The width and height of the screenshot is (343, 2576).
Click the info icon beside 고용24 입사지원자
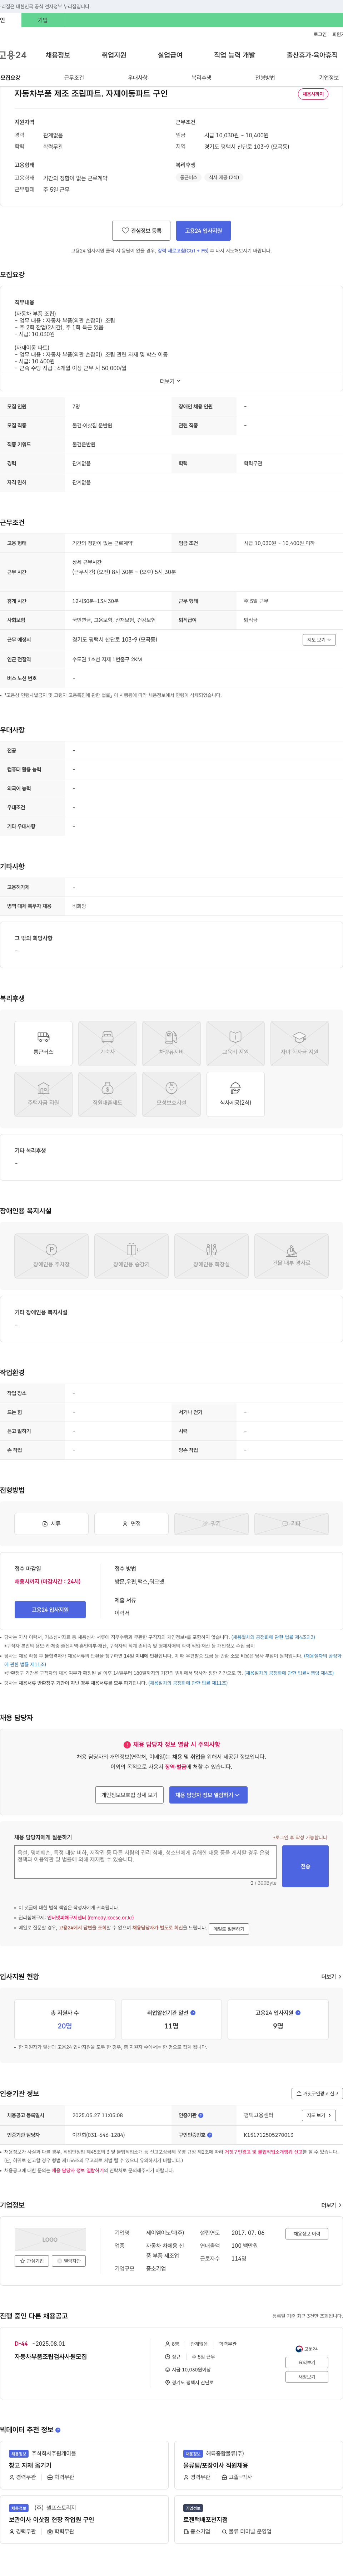tap(298, 2013)
